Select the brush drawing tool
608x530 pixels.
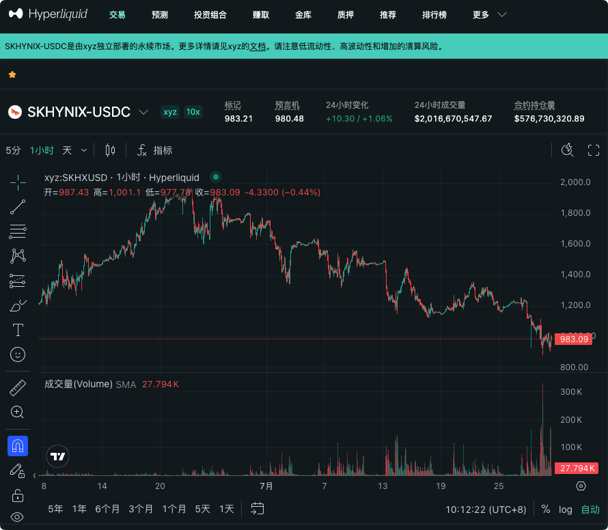coord(18,305)
